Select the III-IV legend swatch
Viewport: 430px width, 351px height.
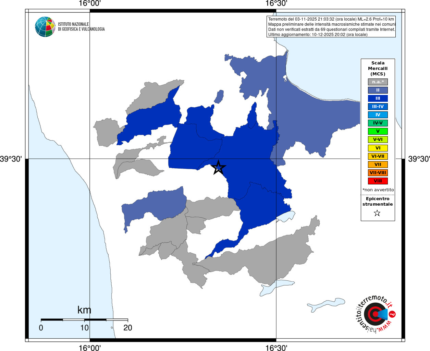coord(378,107)
